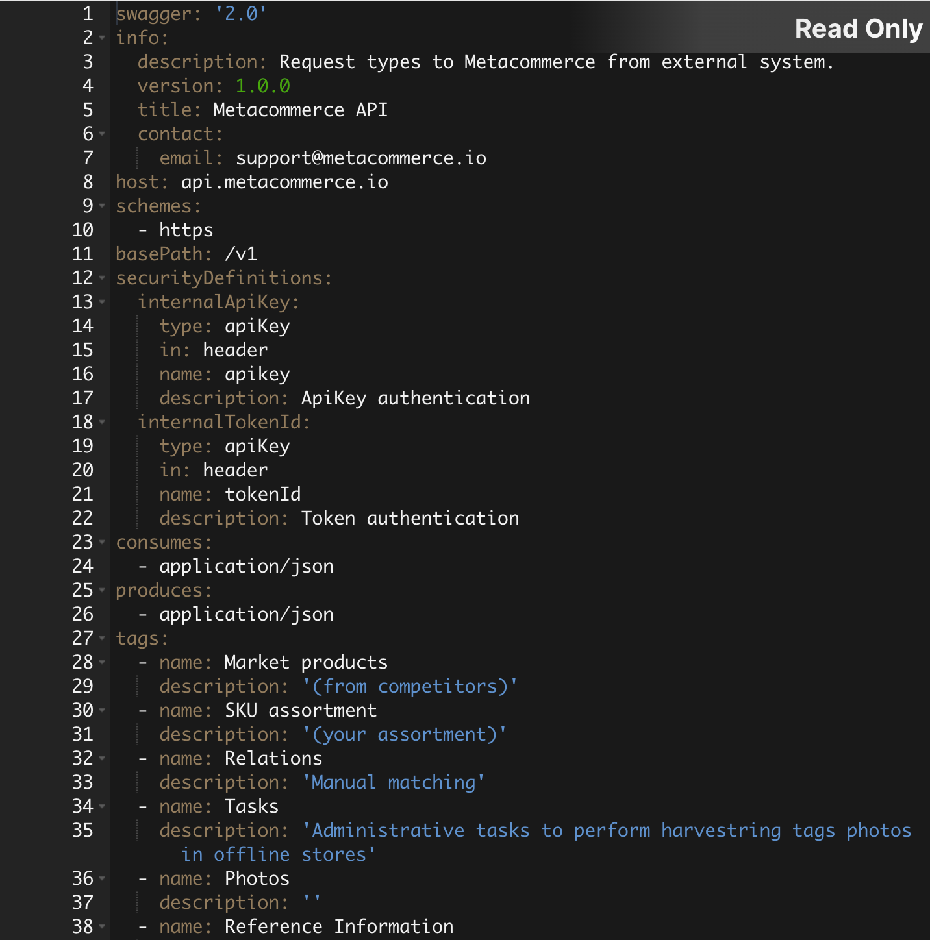Viewport: 930px width, 940px height.
Task: Fold the Market products tag at line 28
Action: coord(103,662)
